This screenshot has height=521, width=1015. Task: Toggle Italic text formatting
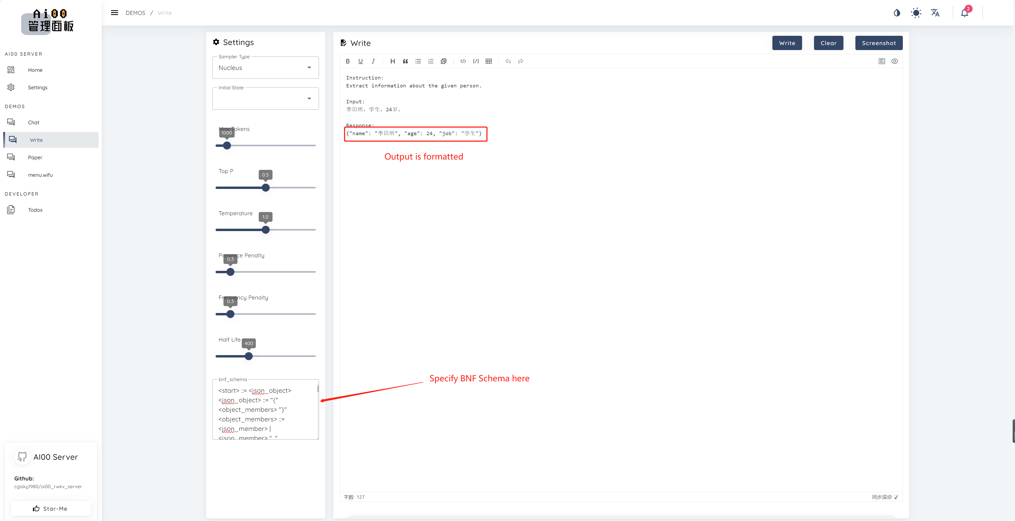pos(372,61)
